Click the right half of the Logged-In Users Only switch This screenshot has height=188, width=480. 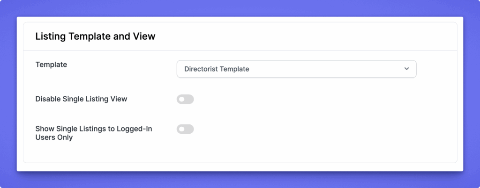click(189, 129)
